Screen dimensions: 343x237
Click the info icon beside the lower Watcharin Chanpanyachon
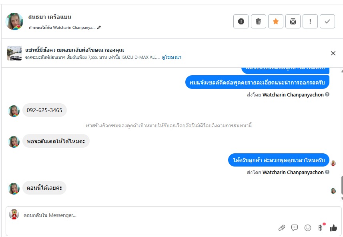tap(327, 173)
